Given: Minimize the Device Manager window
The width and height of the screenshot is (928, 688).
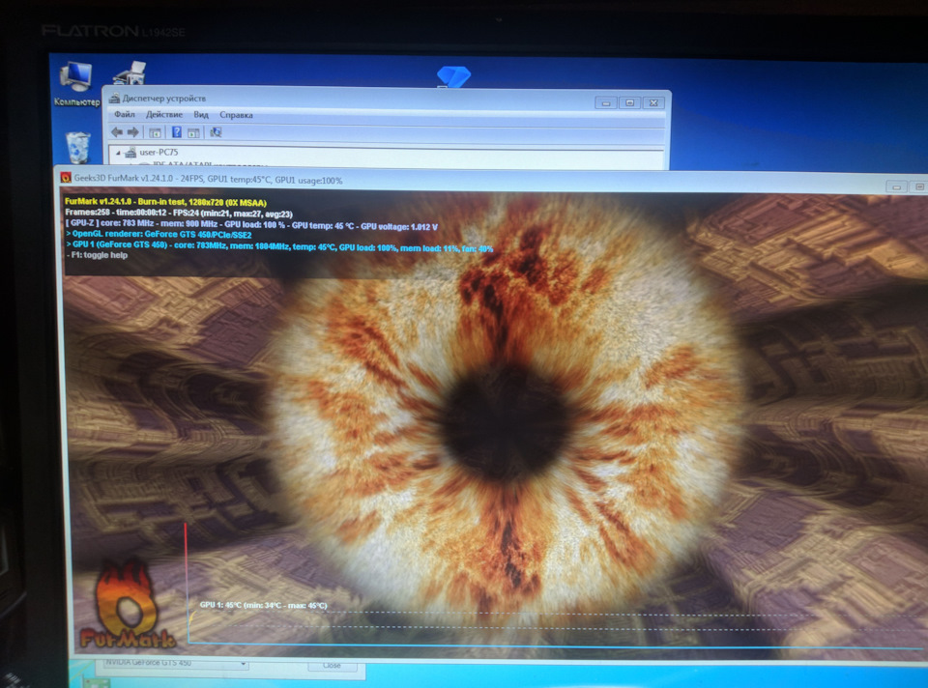Looking at the screenshot, I should 606,103.
